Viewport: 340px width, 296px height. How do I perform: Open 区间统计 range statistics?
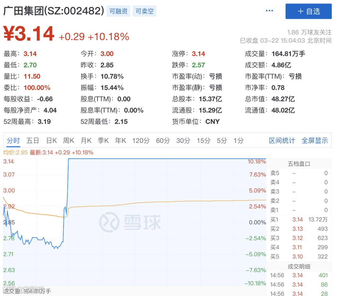282,140
